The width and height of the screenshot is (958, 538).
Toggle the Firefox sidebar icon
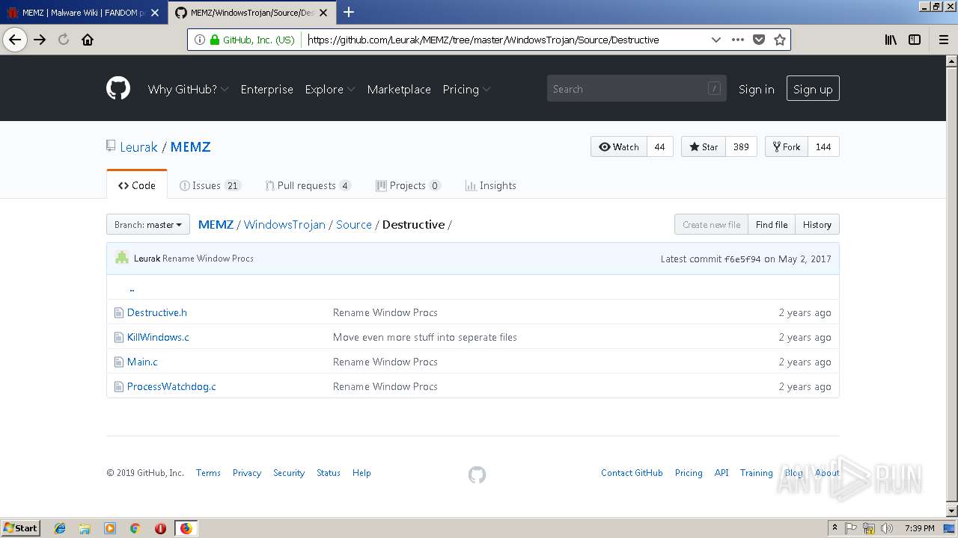pyautogui.click(x=915, y=40)
